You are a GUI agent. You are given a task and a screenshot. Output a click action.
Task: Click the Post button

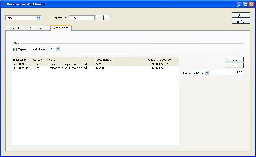234,60
